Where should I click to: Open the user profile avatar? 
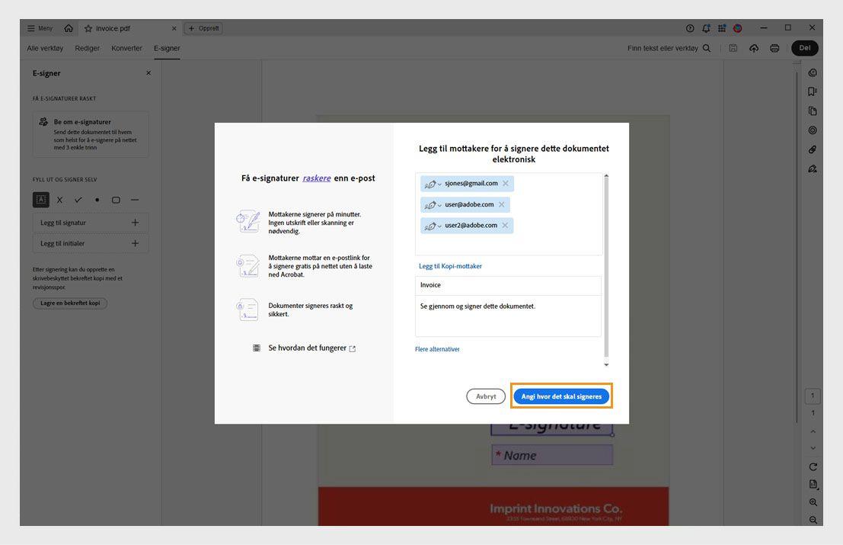pyautogui.click(x=738, y=28)
